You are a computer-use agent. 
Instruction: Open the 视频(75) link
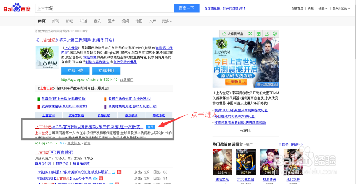62,164
